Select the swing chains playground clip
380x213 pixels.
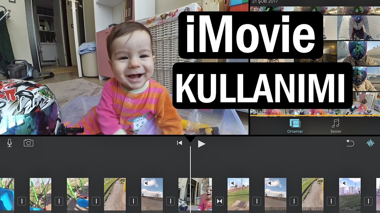pos(40,194)
